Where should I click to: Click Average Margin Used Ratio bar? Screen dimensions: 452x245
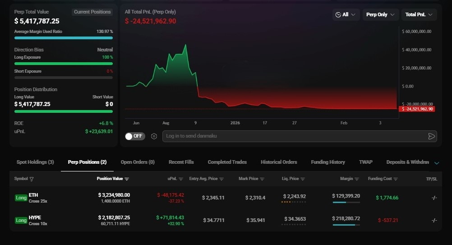coord(64,38)
